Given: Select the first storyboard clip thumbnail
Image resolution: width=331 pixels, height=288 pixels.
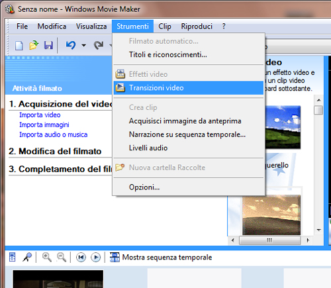Looking at the screenshot, I should point(58,279).
